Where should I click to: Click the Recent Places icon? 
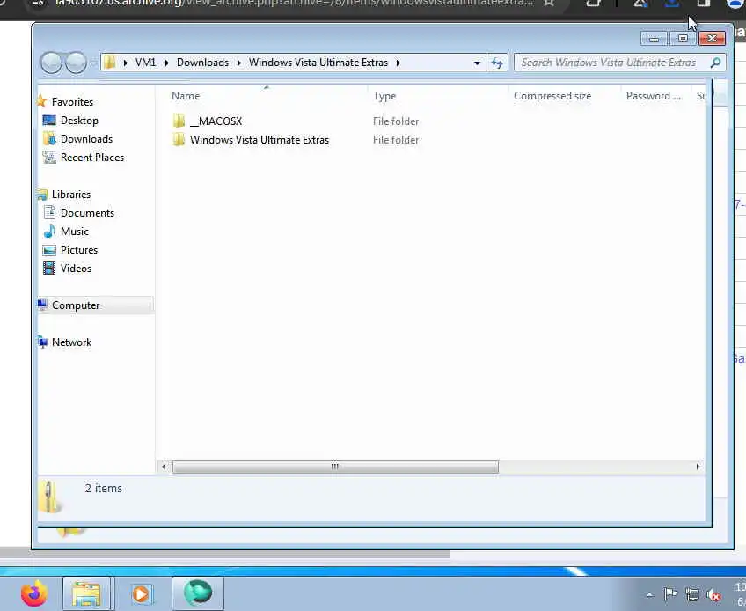pyautogui.click(x=49, y=158)
